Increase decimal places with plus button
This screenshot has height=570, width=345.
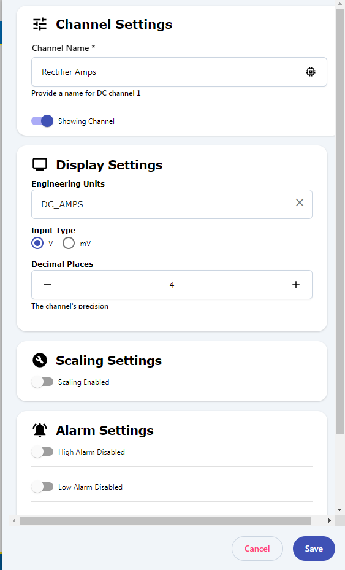(296, 285)
